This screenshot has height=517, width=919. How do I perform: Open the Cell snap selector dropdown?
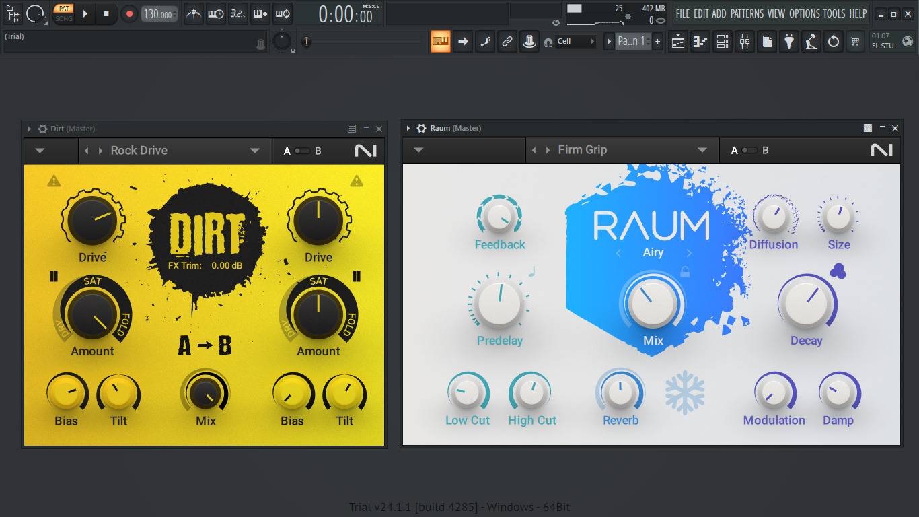tap(576, 41)
